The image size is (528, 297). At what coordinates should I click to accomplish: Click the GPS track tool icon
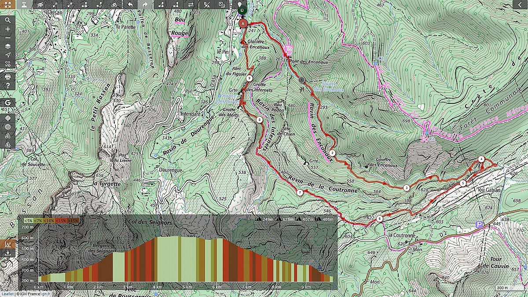pyautogui.click(x=24, y=5)
